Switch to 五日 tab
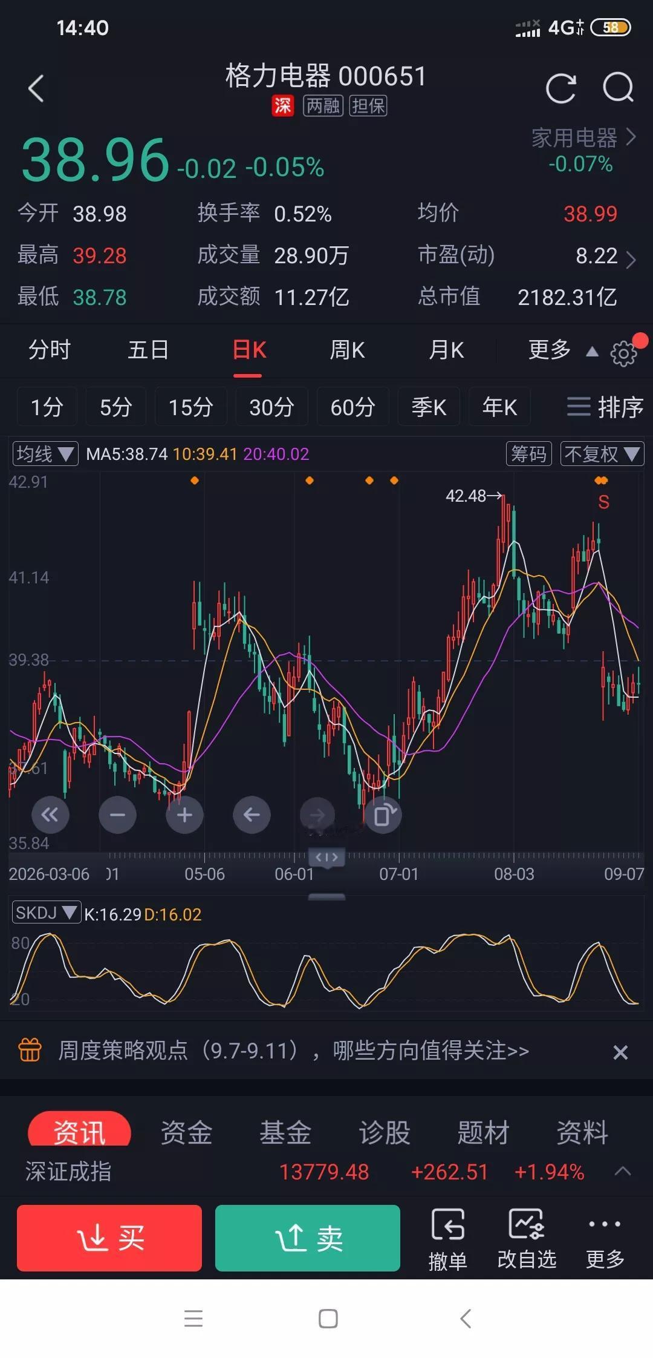The width and height of the screenshot is (653, 1358). [149, 350]
